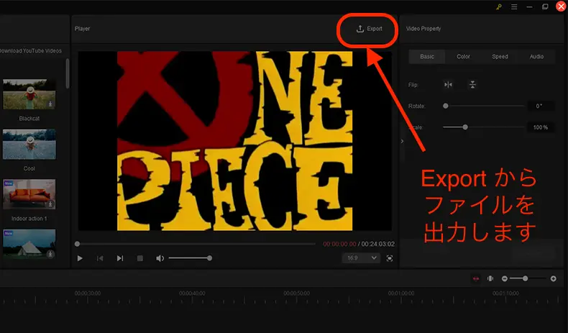Open Download YouTube Videos tab
The image size is (568, 333).
(x=31, y=51)
